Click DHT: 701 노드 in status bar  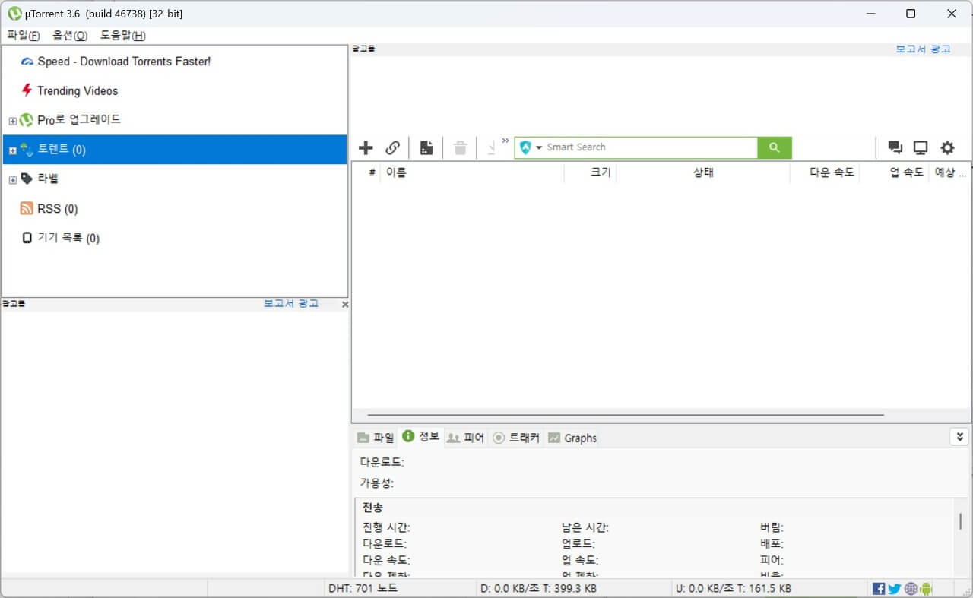pyautogui.click(x=363, y=588)
